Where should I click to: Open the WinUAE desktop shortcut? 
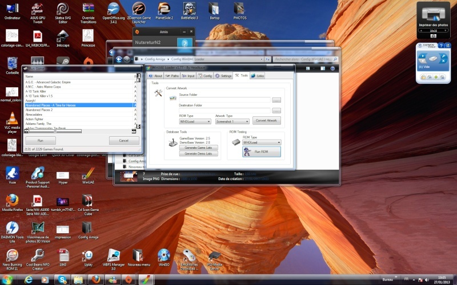click(88, 176)
